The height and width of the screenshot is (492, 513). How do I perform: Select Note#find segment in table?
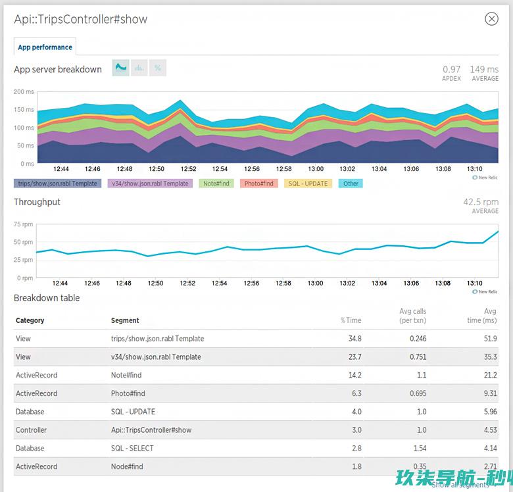point(126,375)
